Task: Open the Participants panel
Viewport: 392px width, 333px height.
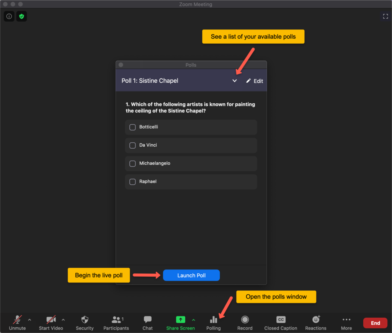Action: coord(116,323)
